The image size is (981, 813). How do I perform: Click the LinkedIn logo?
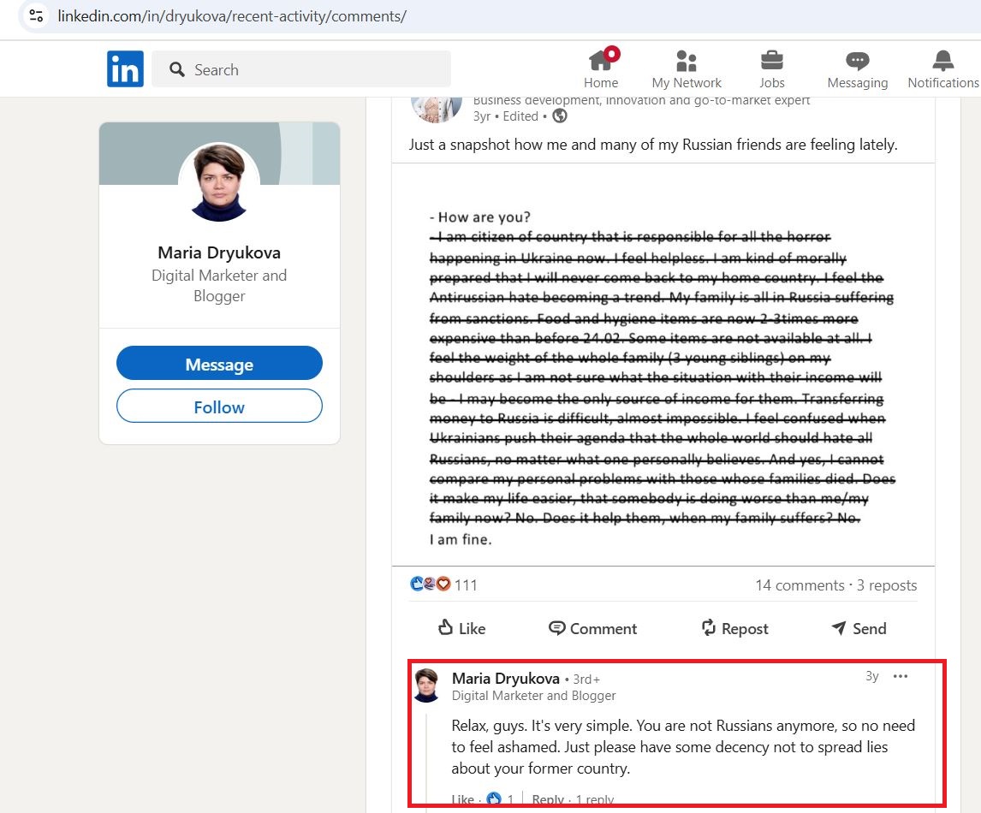(125, 68)
